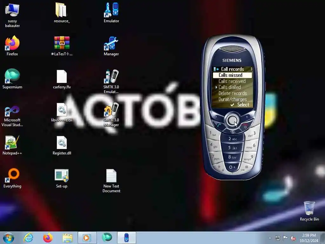Select Durat/charges on phone screen
The height and width of the screenshot is (244, 325).
click(232, 99)
